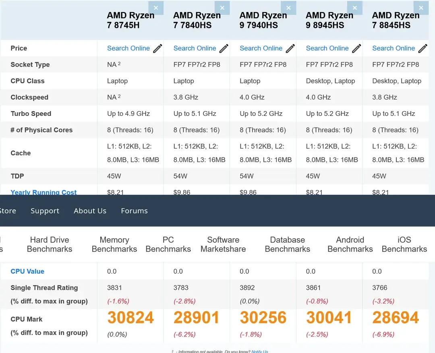Image resolution: width=435 pixels, height=353 pixels.
Task: Click the Clockspeed row label
Action: coord(29,97)
